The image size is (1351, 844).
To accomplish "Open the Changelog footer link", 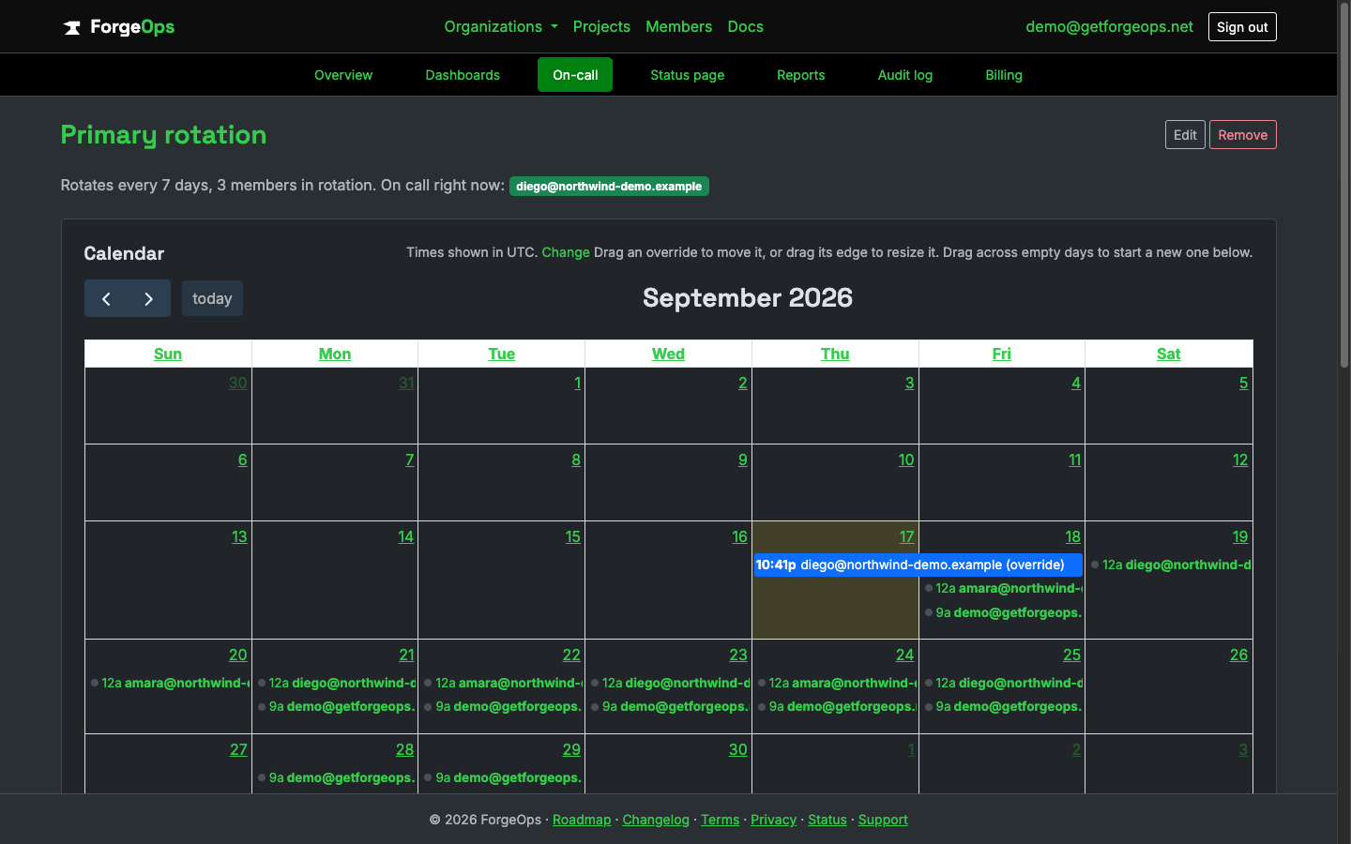I will (x=656, y=820).
